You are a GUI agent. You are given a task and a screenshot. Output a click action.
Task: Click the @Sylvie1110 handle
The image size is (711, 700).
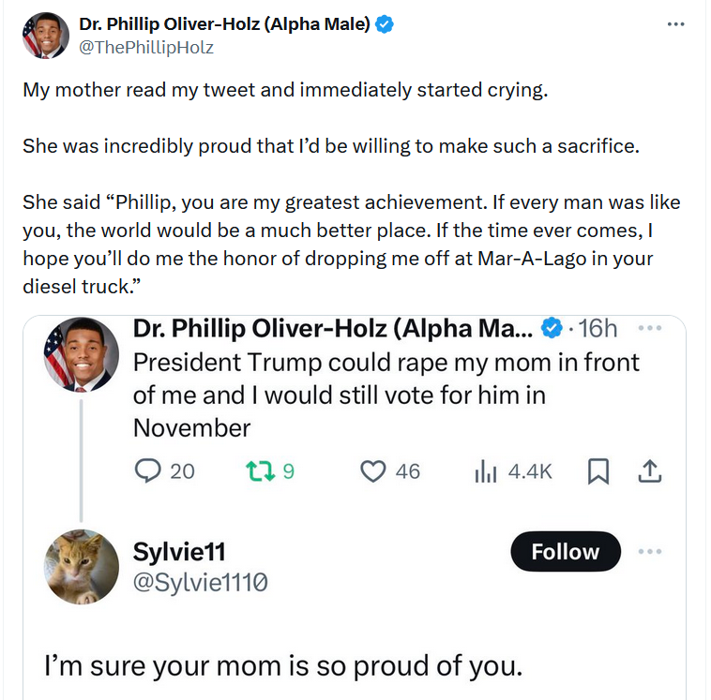[200, 583]
